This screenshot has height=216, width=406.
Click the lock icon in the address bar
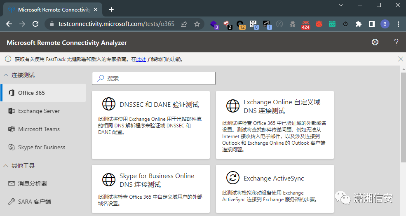point(52,24)
